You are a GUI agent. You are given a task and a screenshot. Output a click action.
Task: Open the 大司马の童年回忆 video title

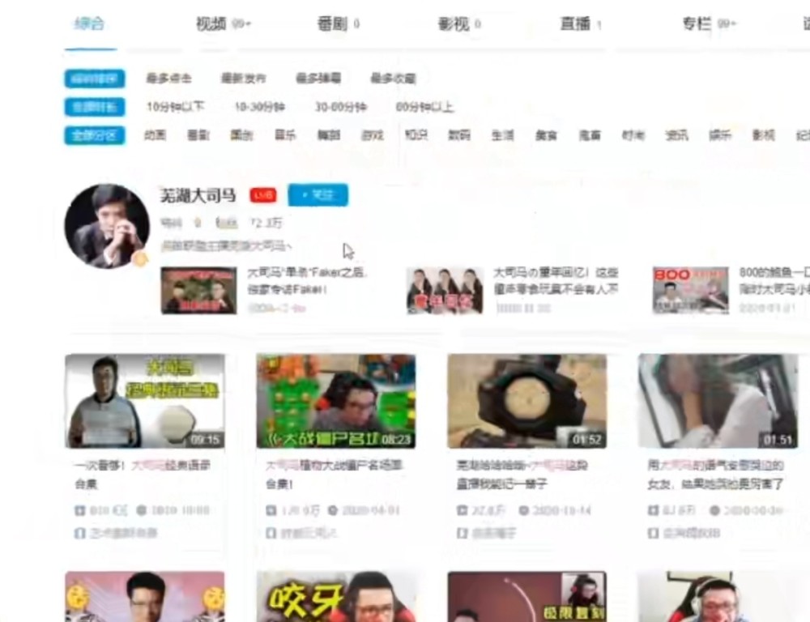pos(556,280)
